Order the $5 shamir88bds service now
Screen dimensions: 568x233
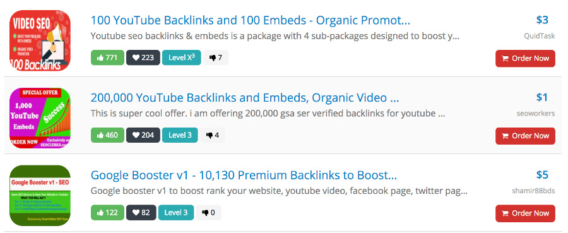click(525, 213)
